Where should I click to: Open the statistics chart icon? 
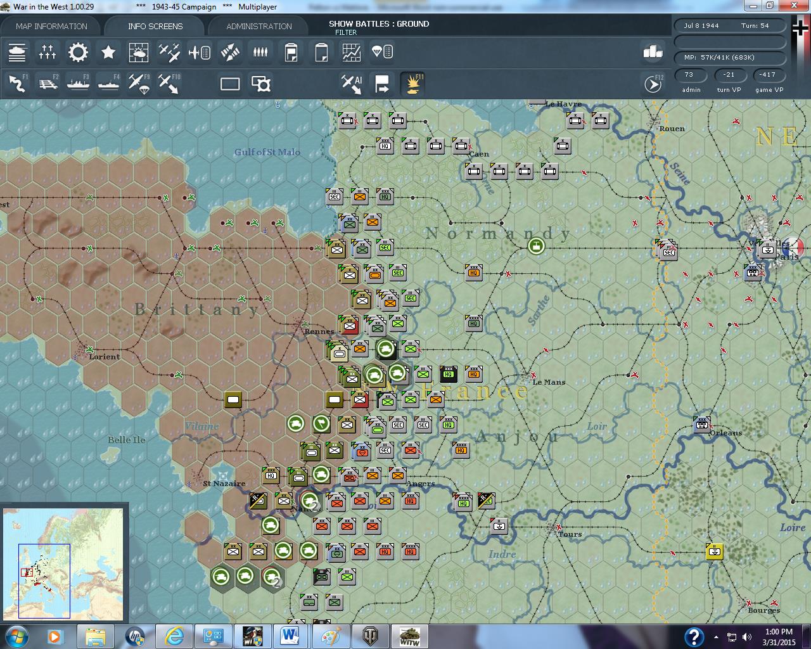(x=352, y=52)
